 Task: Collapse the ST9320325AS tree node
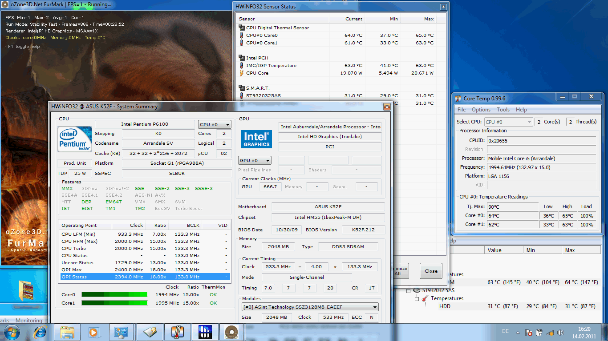(409, 290)
